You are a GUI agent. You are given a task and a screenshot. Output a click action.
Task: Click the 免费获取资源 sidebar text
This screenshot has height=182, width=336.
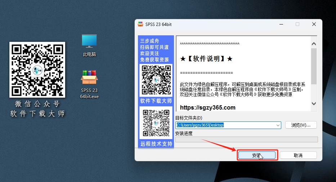click(x=154, y=59)
